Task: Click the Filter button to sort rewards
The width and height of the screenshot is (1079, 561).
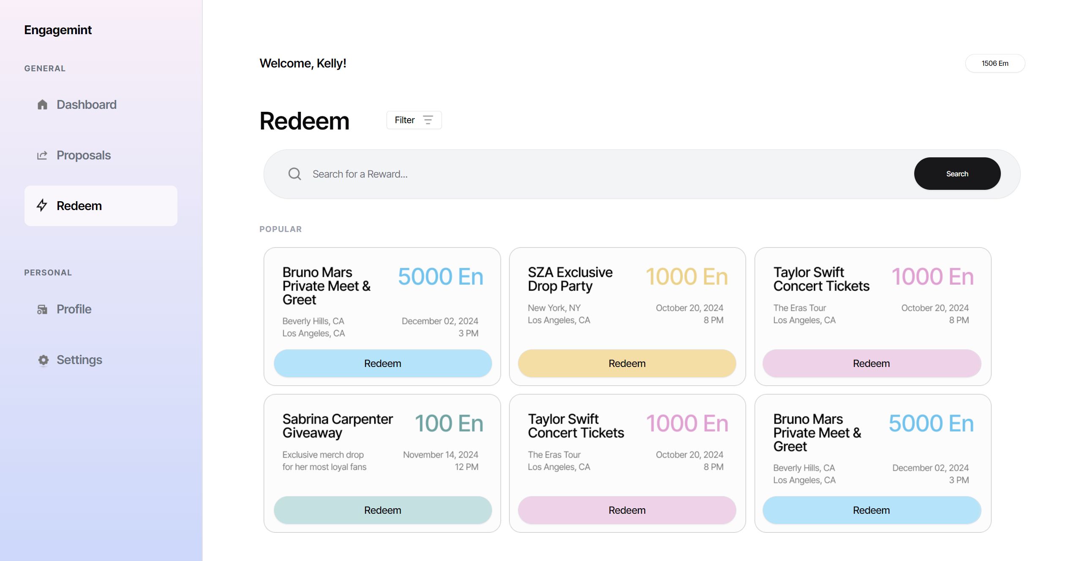Action: tap(414, 120)
